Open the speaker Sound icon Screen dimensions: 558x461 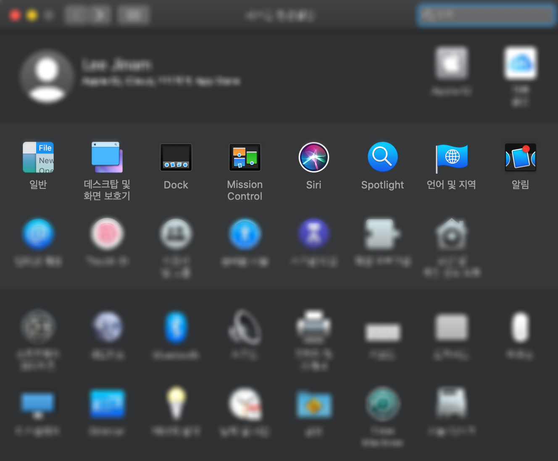coord(245,327)
